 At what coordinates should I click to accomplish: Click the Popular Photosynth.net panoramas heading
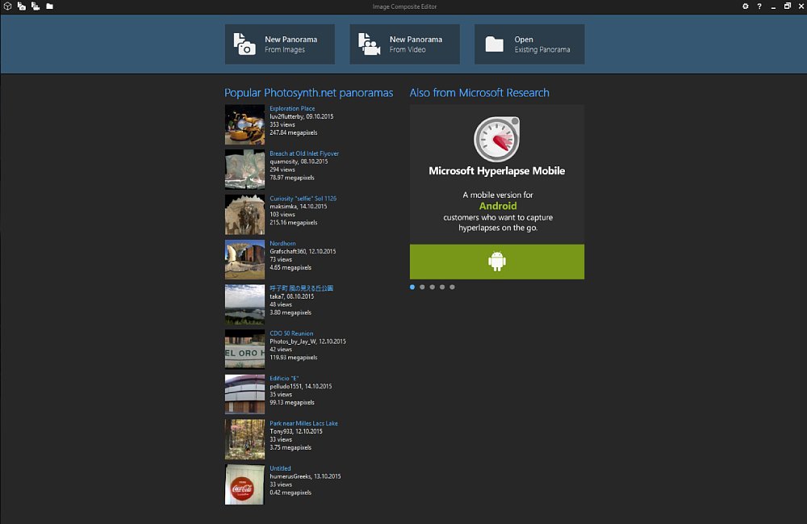(x=309, y=93)
